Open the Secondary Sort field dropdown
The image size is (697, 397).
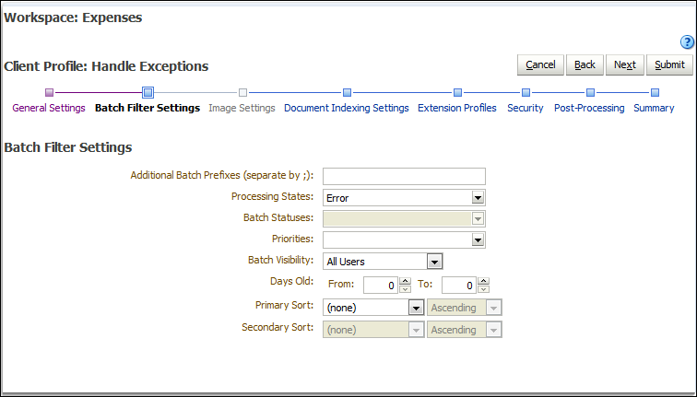[416, 330]
